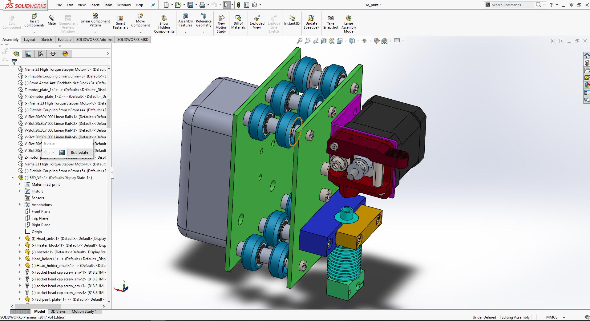Toggle Large Assembly Mode
The image size is (590, 321).
(348, 24)
